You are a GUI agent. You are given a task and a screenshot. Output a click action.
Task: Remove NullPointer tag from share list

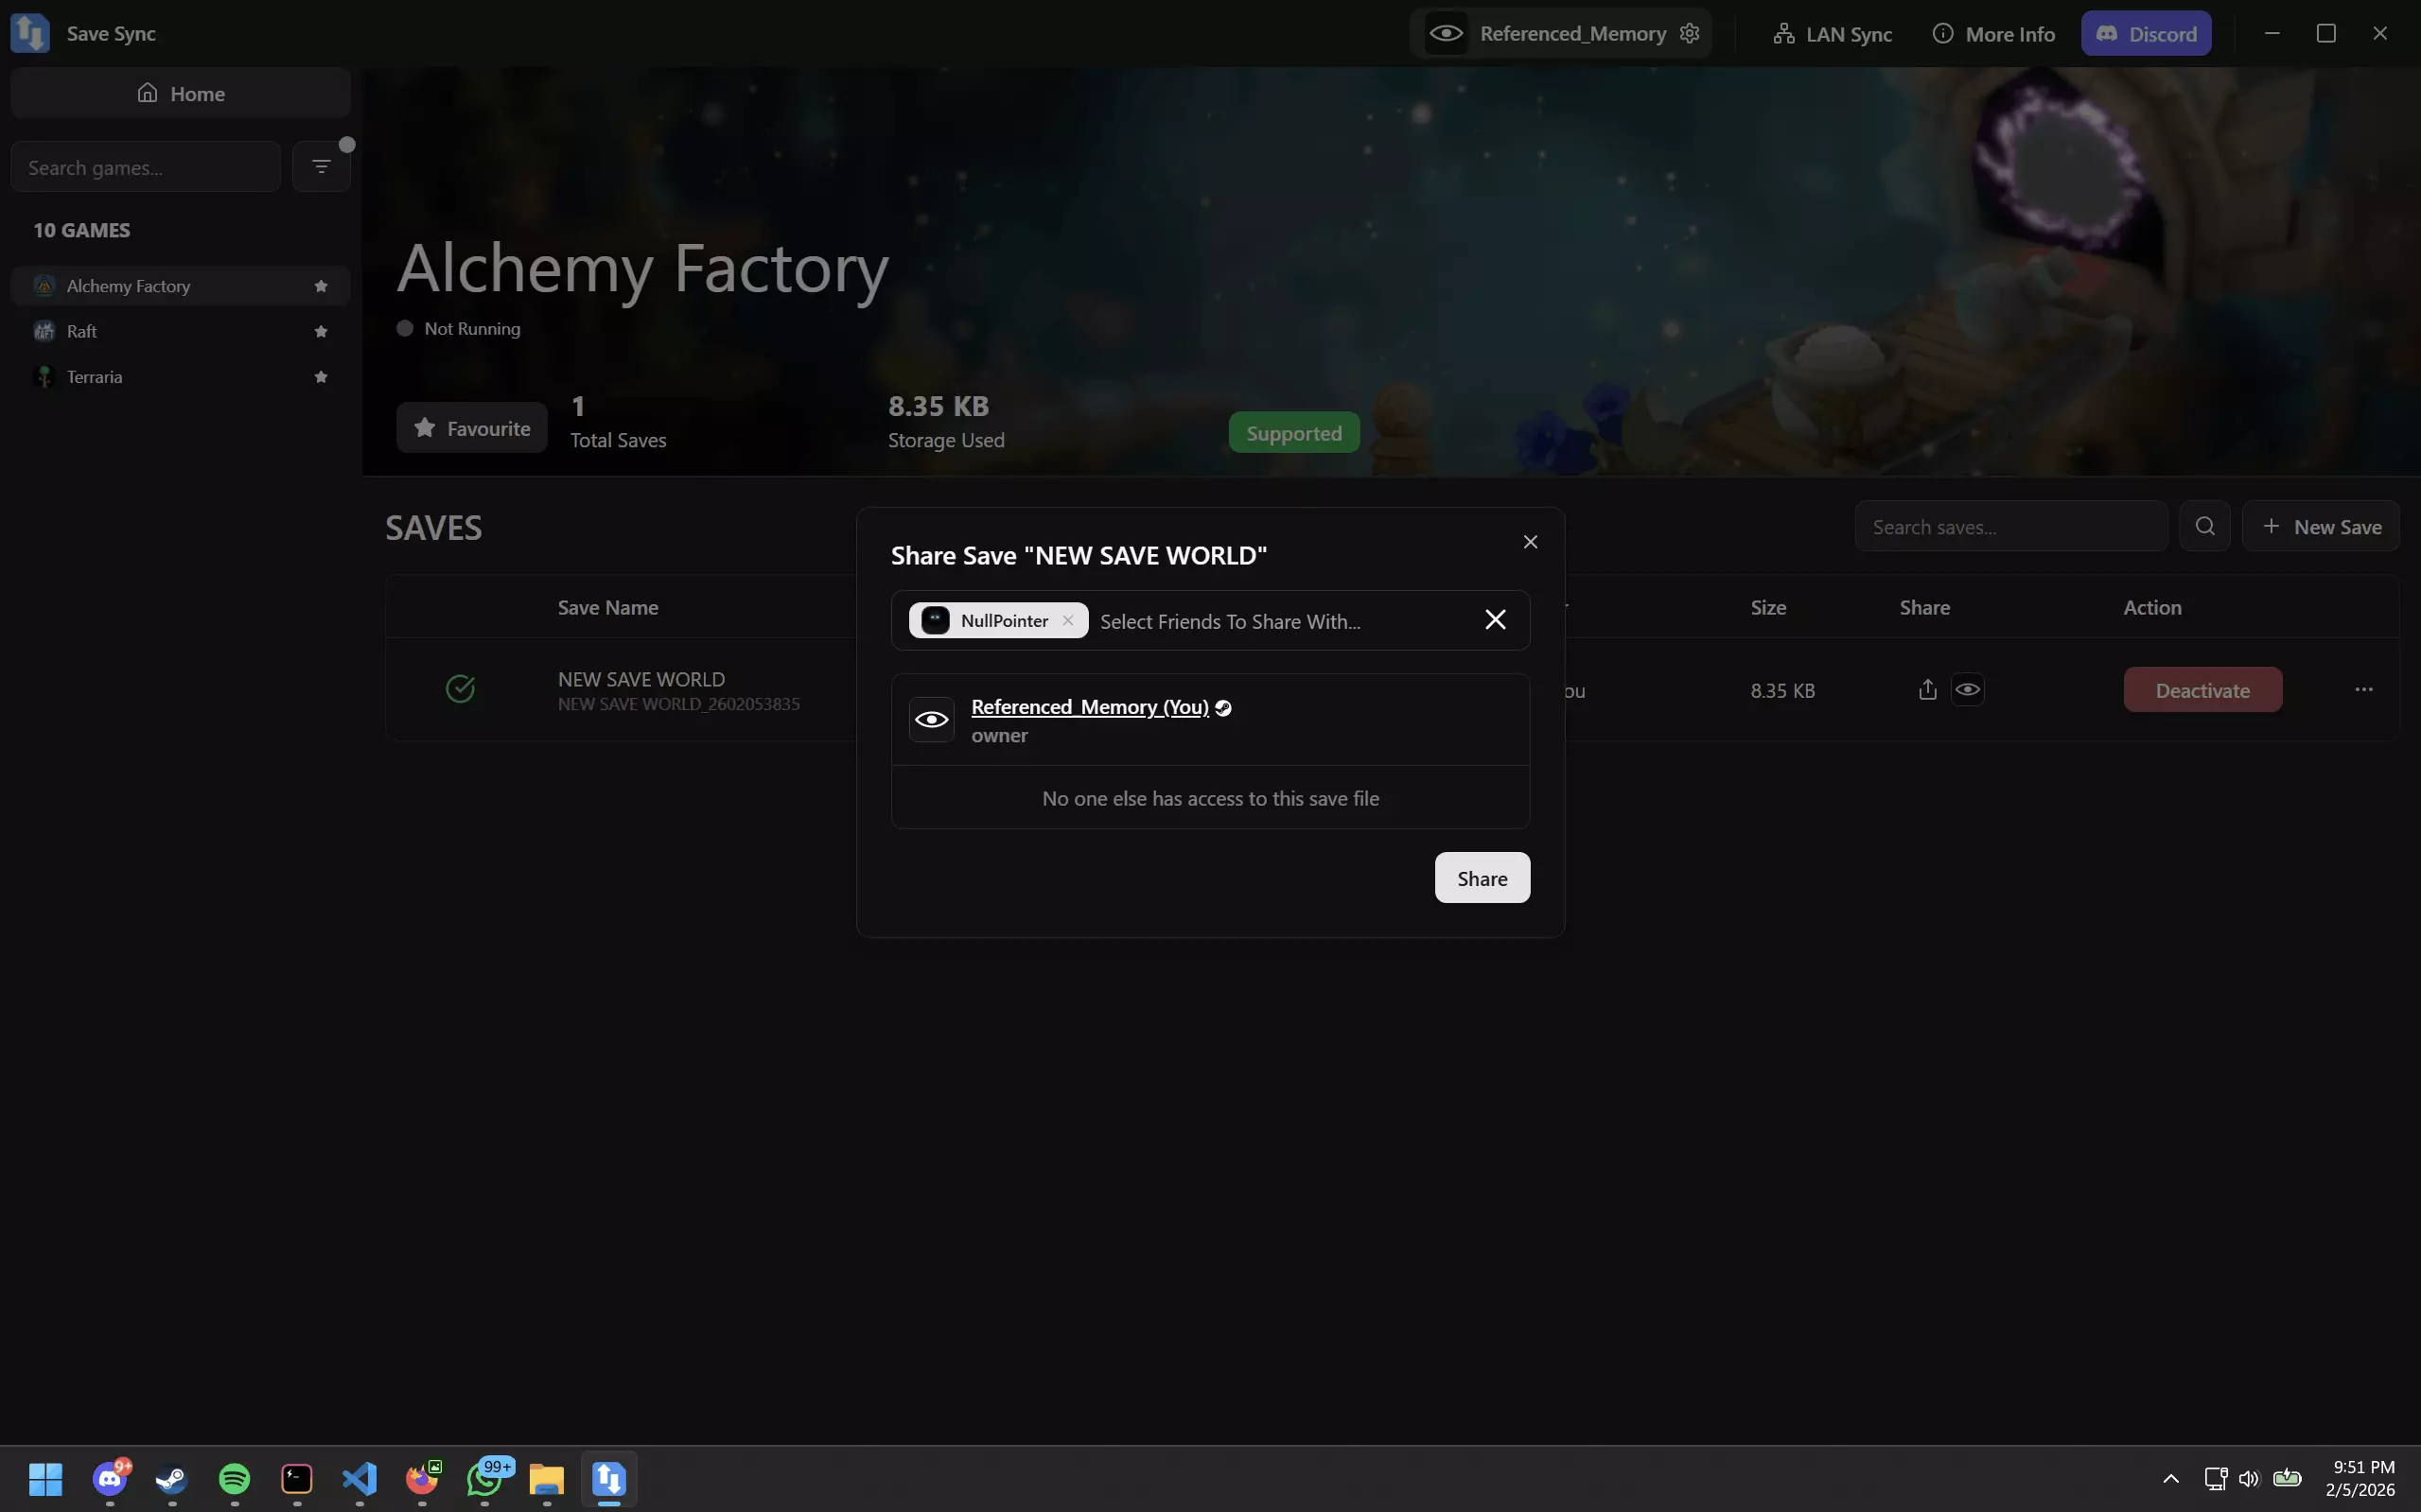[x=1067, y=620]
